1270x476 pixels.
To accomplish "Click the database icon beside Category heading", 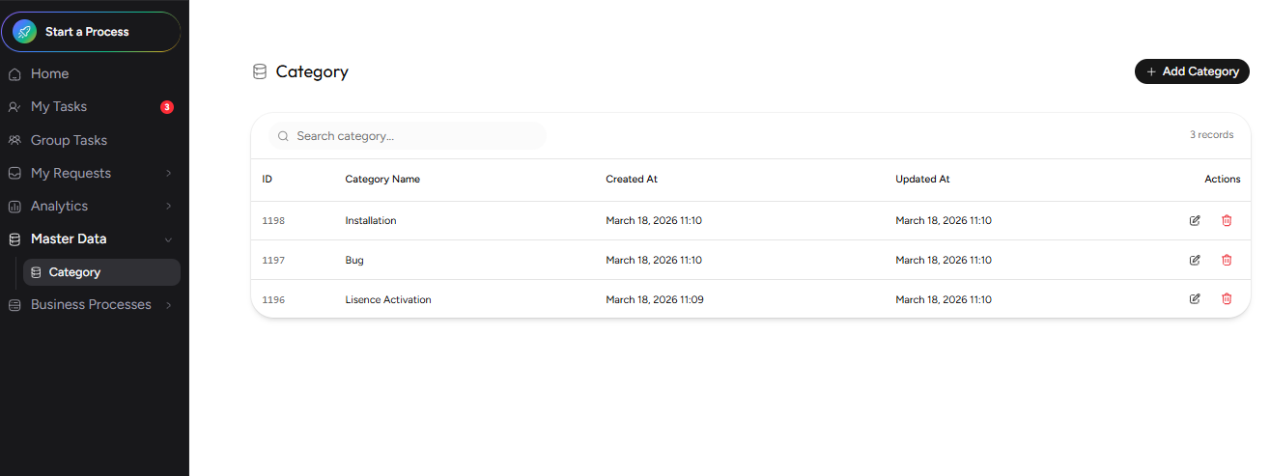I will [259, 71].
